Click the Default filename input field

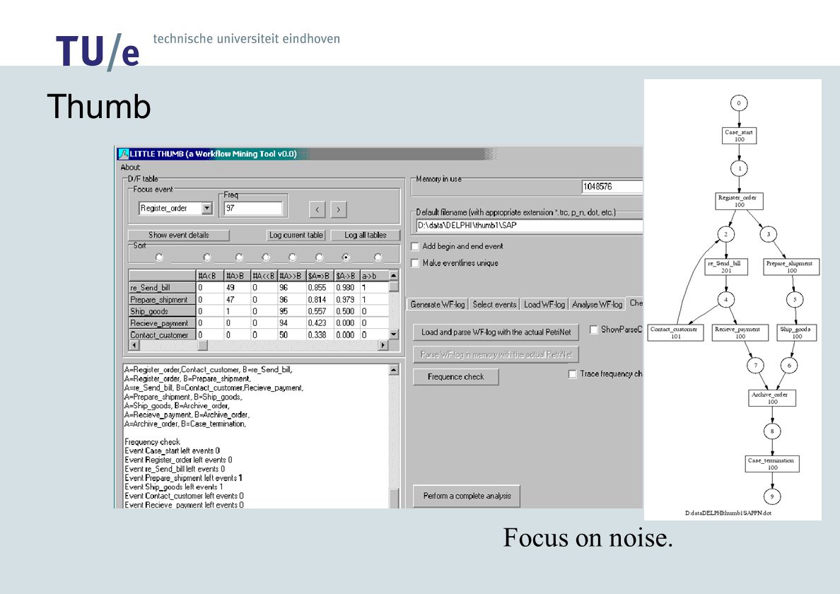point(530,226)
